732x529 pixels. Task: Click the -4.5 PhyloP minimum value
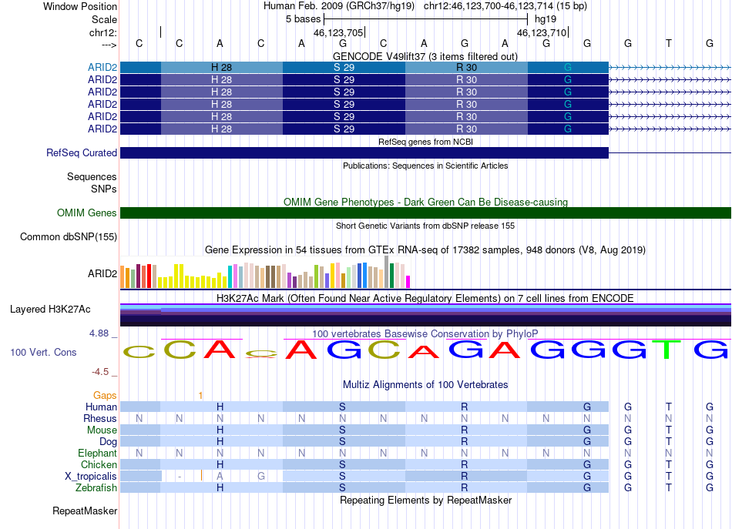(100, 372)
